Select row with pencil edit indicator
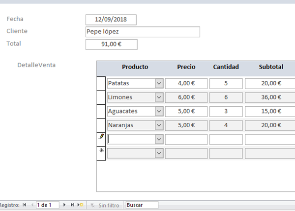This screenshot has height=211, width=295. pos(101,140)
